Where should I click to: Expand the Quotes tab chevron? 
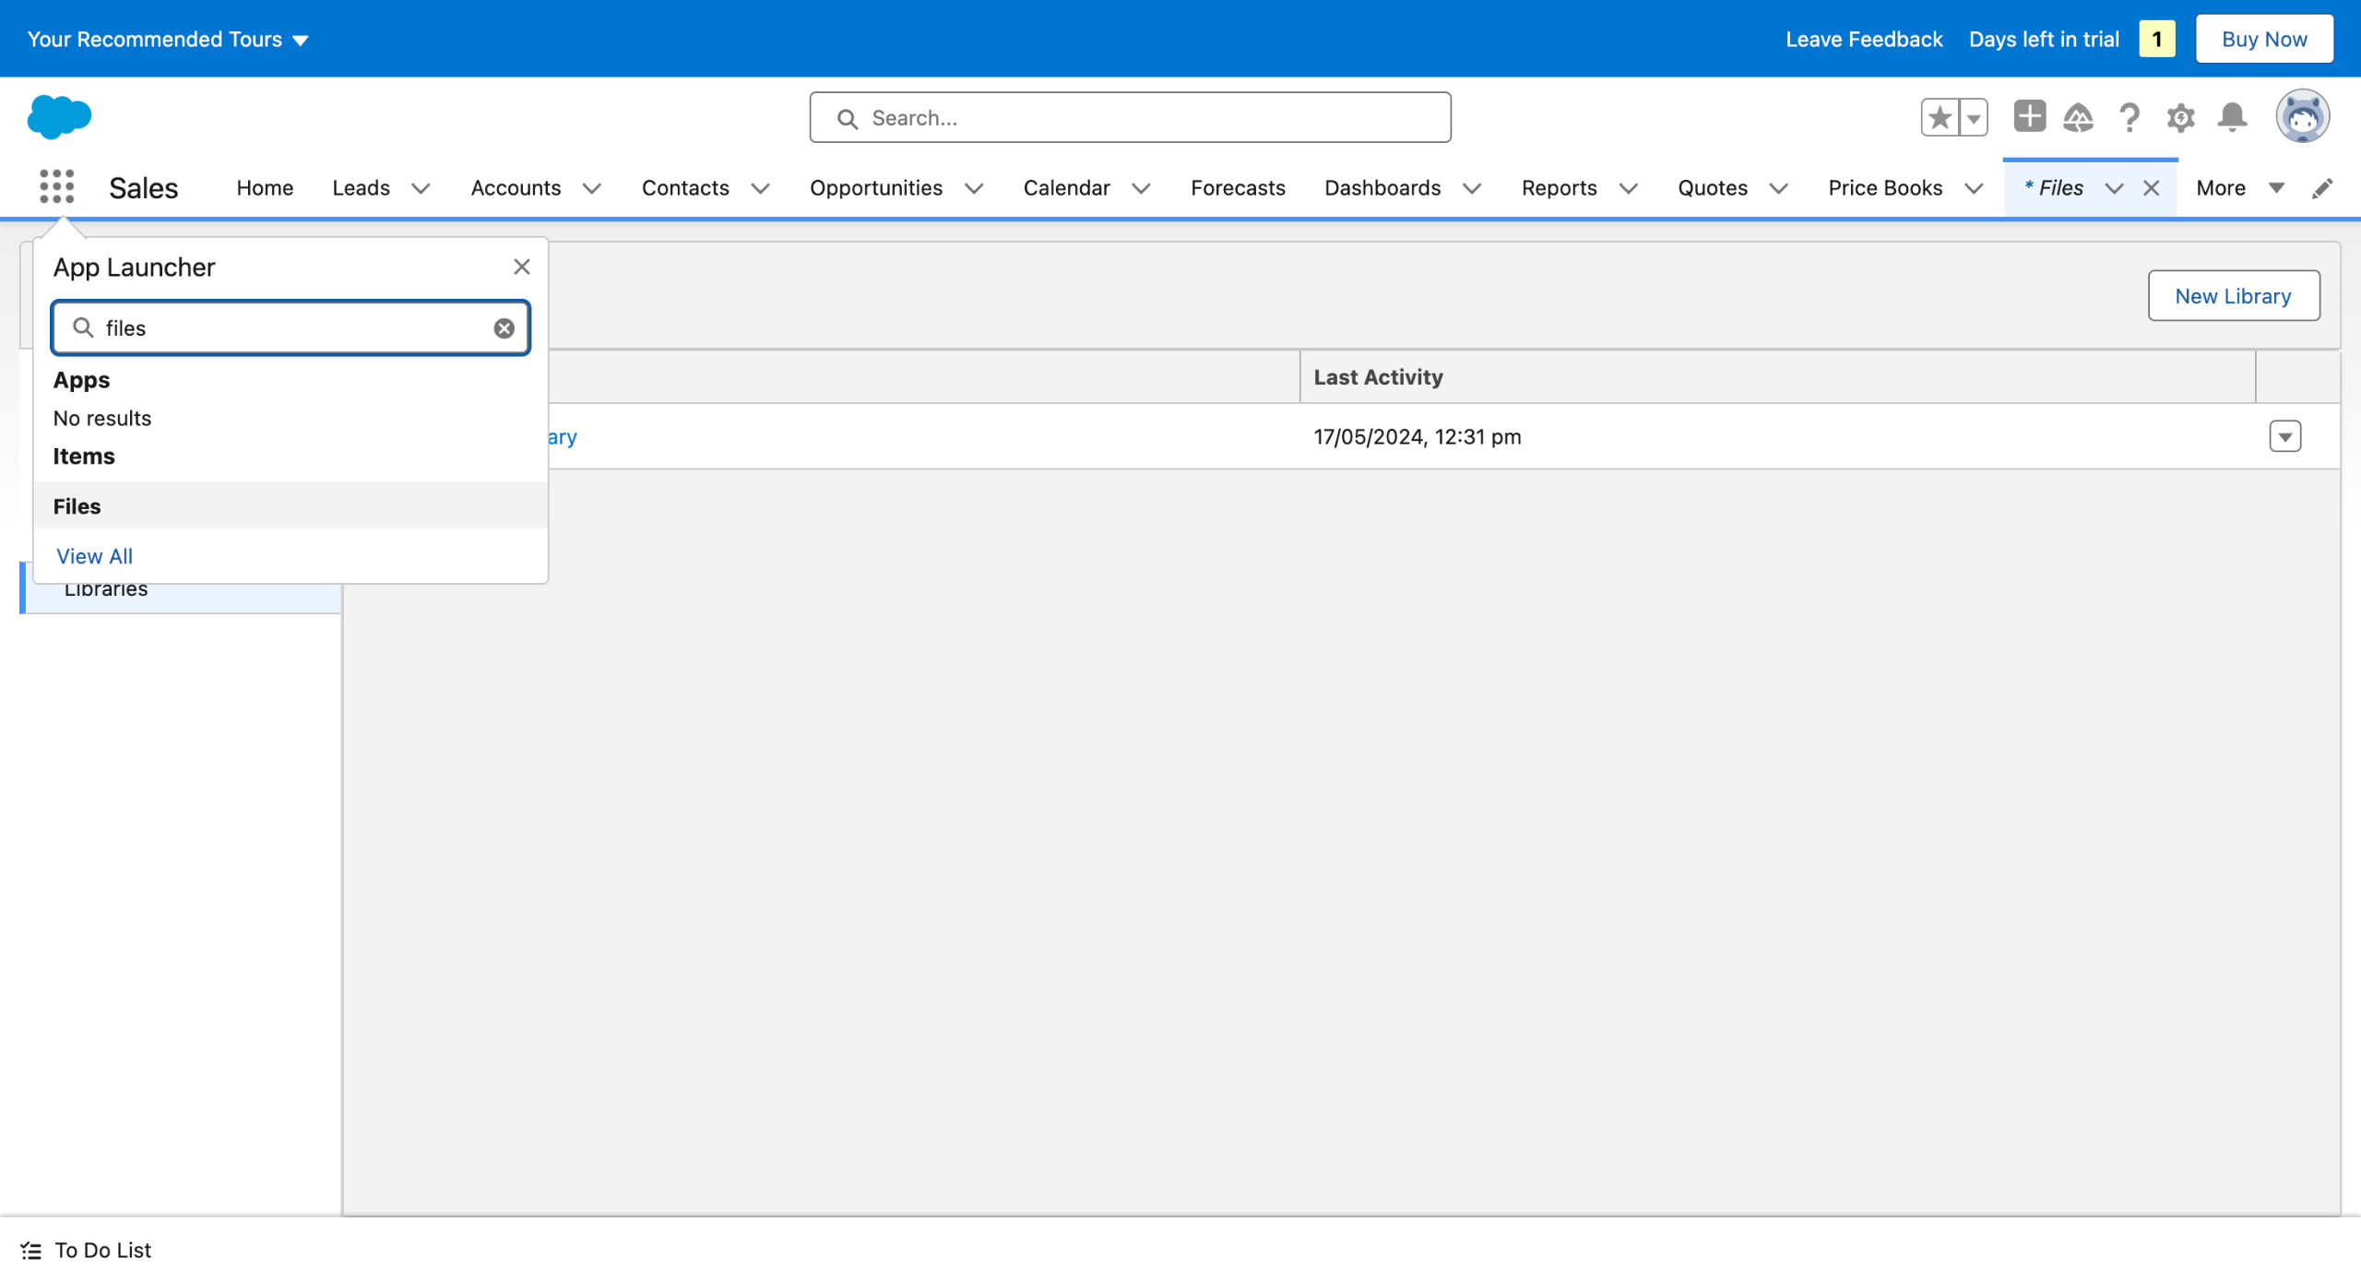(x=1779, y=188)
